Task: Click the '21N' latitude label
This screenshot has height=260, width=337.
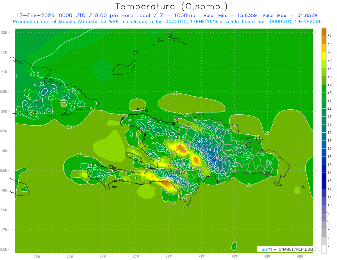Action: 4,72
